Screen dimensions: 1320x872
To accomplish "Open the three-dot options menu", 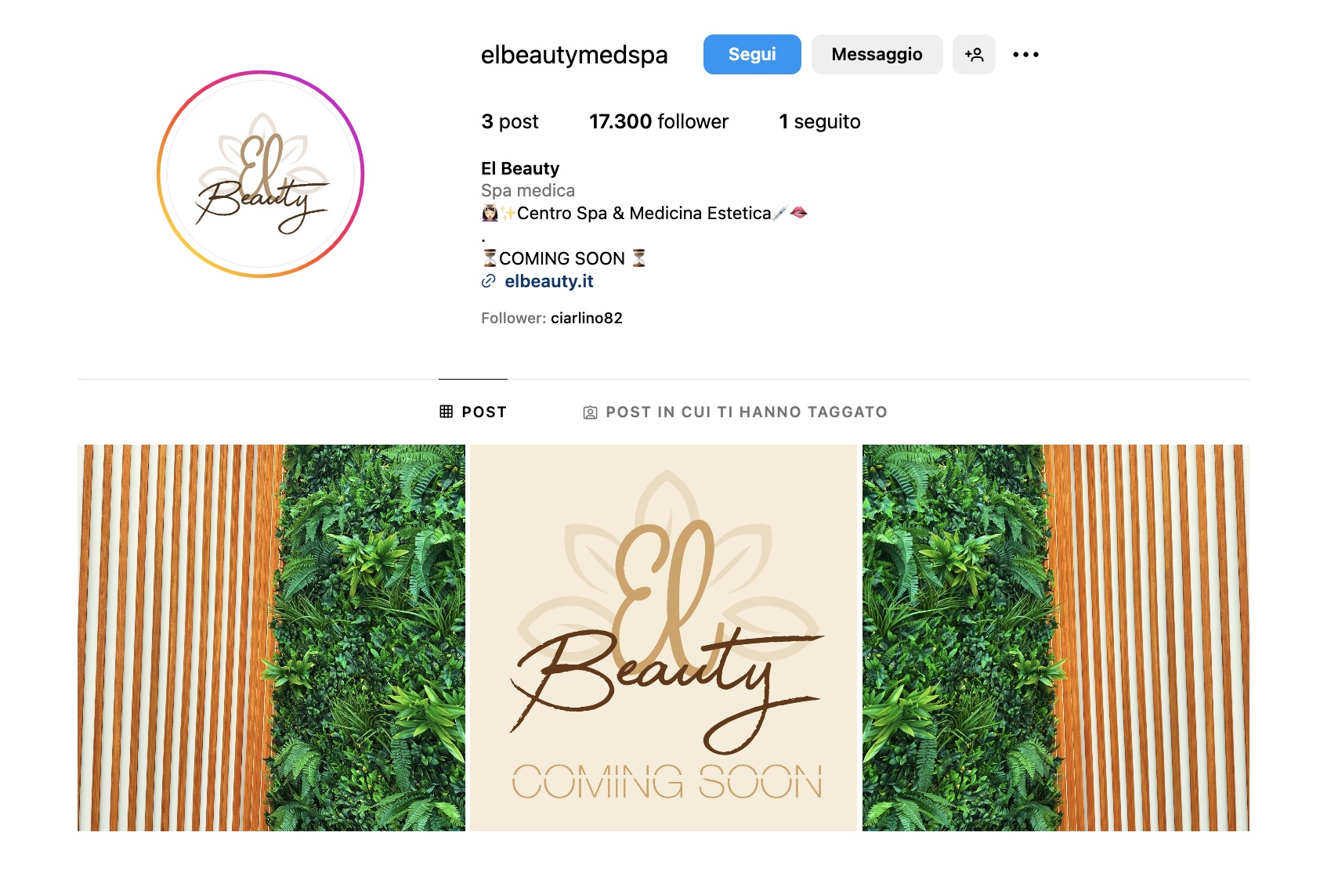I will click(1025, 54).
